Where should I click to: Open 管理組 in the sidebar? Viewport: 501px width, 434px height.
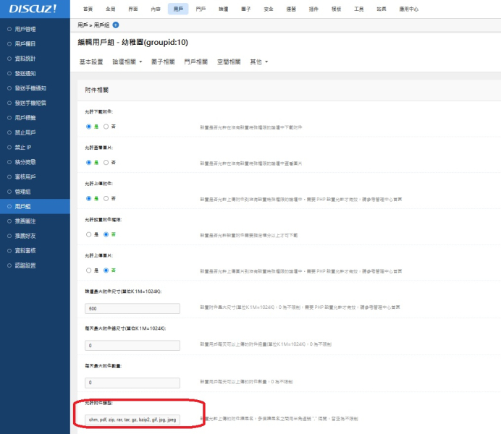[x=23, y=192]
